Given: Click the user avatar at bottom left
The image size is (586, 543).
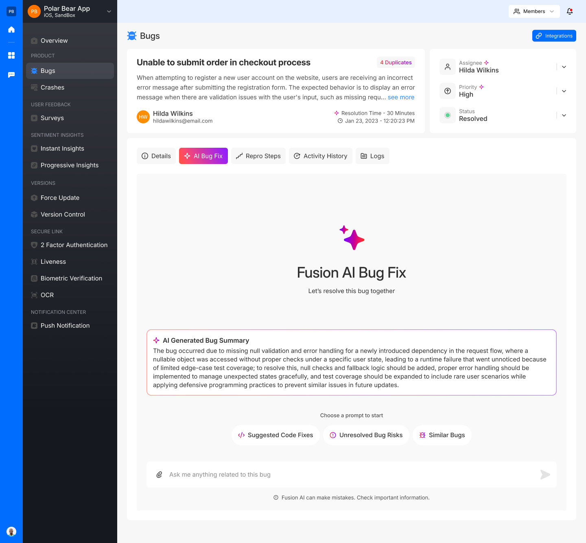Looking at the screenshot, I should 11,532.
